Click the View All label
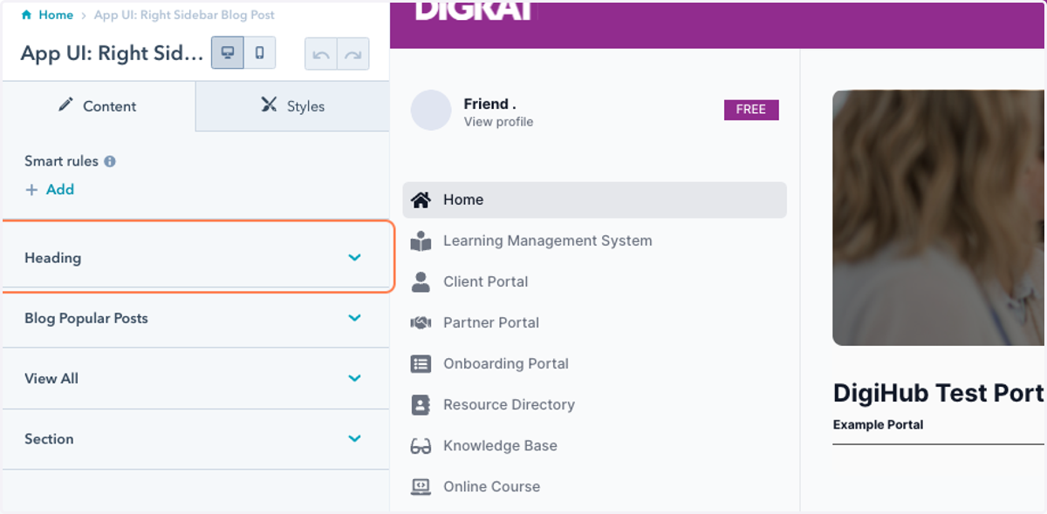 (51, 378)
